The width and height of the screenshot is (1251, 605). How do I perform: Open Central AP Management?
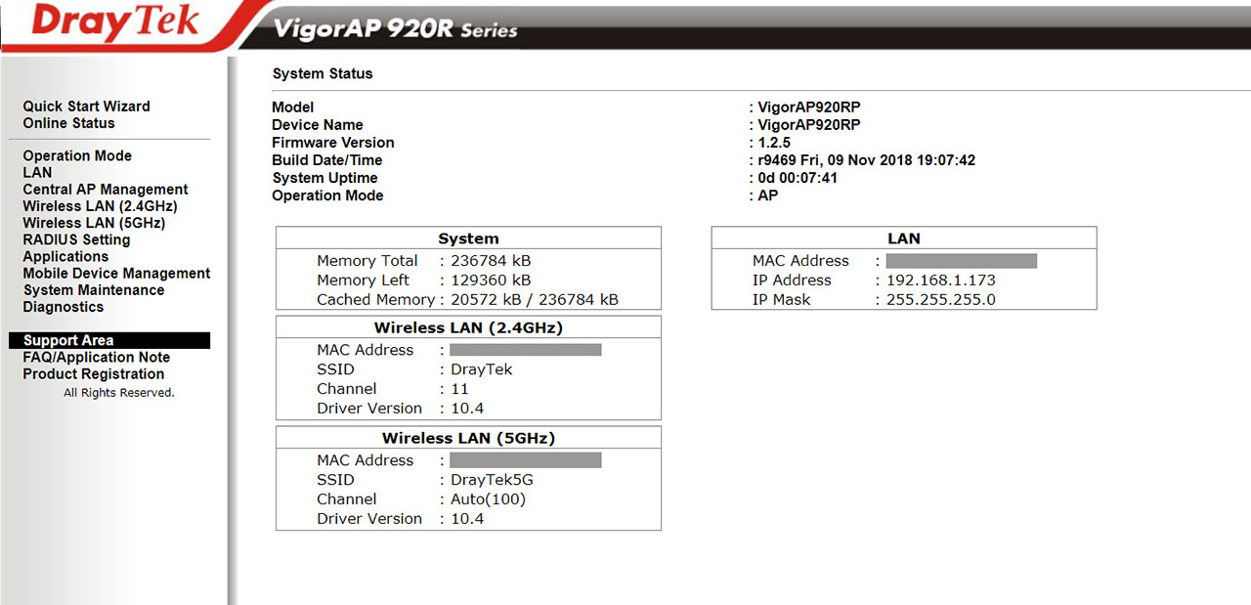coord(106,190)
